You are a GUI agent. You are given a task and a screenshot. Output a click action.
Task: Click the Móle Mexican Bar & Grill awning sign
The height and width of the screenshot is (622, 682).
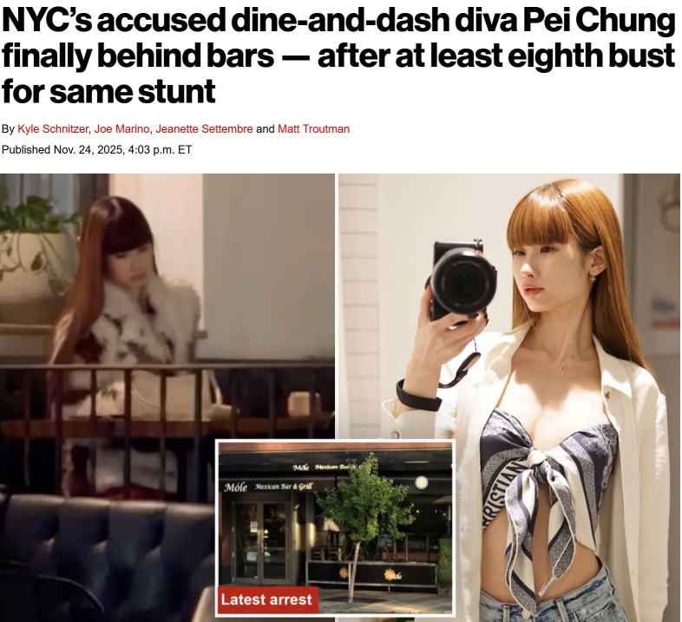coord(268,487)
